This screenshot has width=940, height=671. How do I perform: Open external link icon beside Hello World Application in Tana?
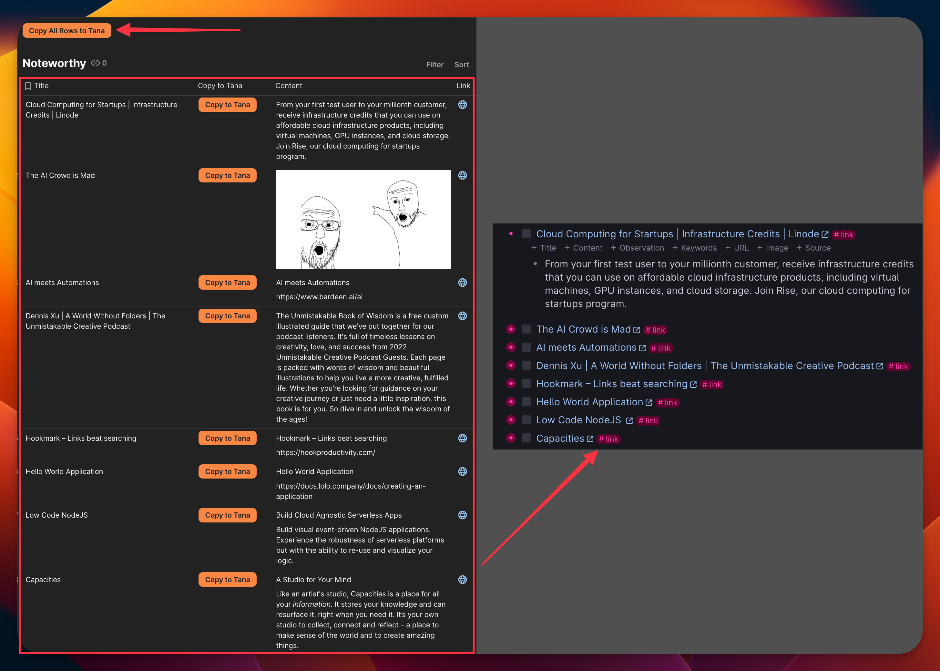point(649,402)
